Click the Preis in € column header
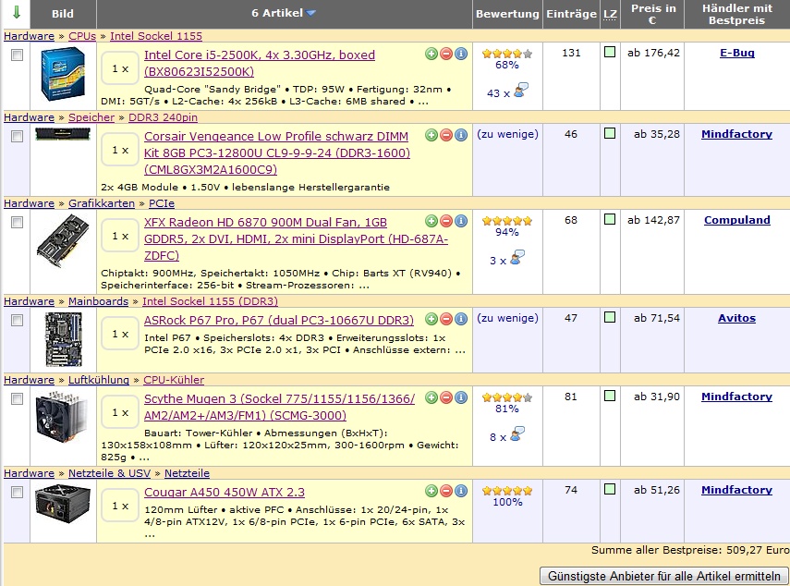 pyautogui.click(x=653, y=14)
